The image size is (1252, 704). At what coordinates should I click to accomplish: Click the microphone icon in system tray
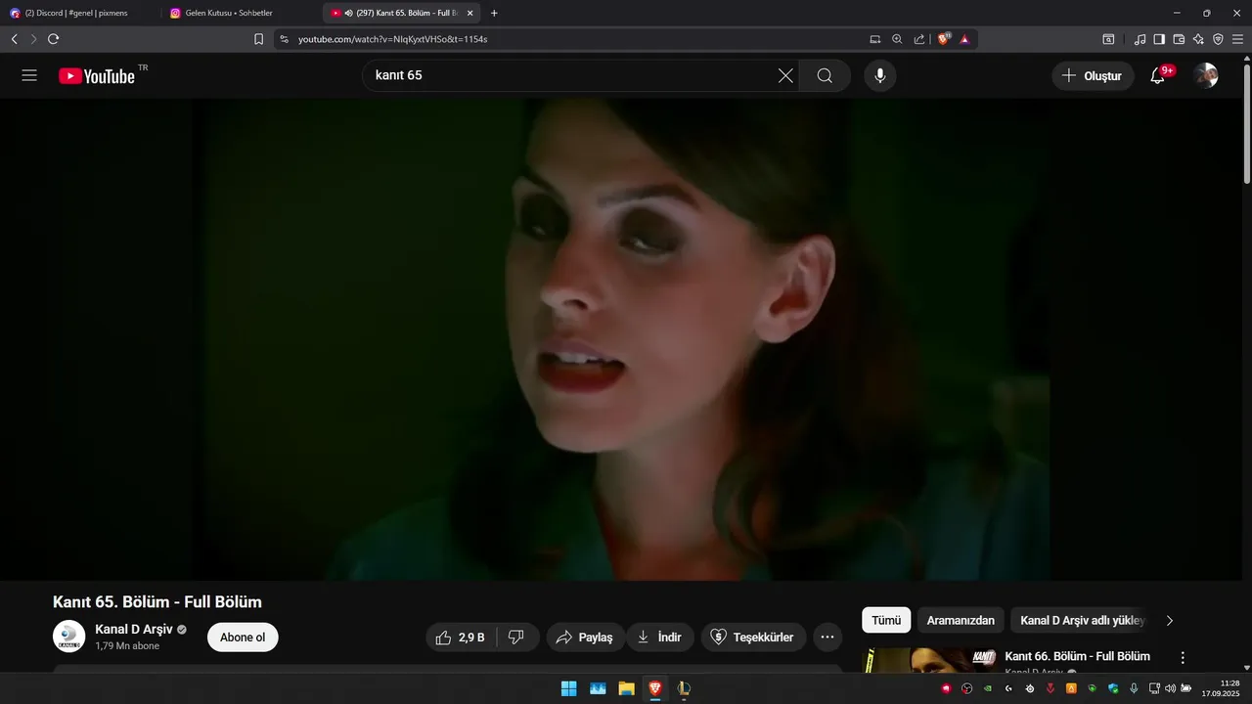point(1134,688)
